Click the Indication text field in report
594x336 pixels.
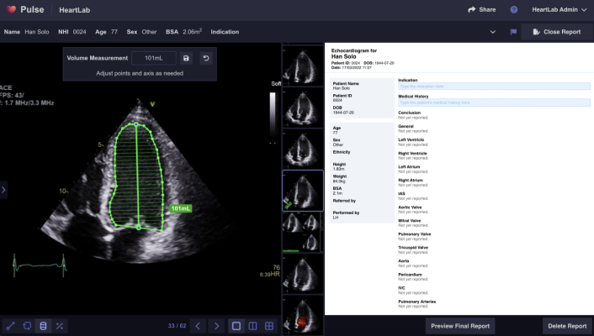pos(494,86)
